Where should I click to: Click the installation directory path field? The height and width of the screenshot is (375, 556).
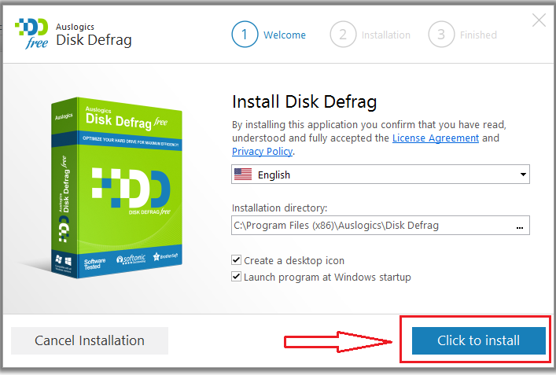(x=370, y=226)
